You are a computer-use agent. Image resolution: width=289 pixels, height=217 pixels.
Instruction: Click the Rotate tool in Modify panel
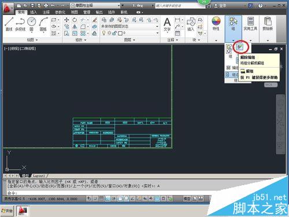point(75,20)
